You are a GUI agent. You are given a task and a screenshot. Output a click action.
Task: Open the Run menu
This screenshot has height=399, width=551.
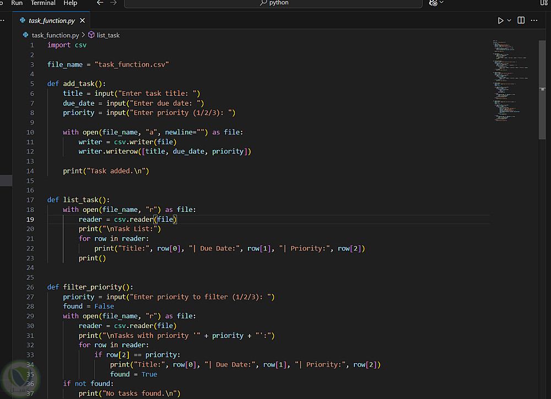tap(17, 3)
